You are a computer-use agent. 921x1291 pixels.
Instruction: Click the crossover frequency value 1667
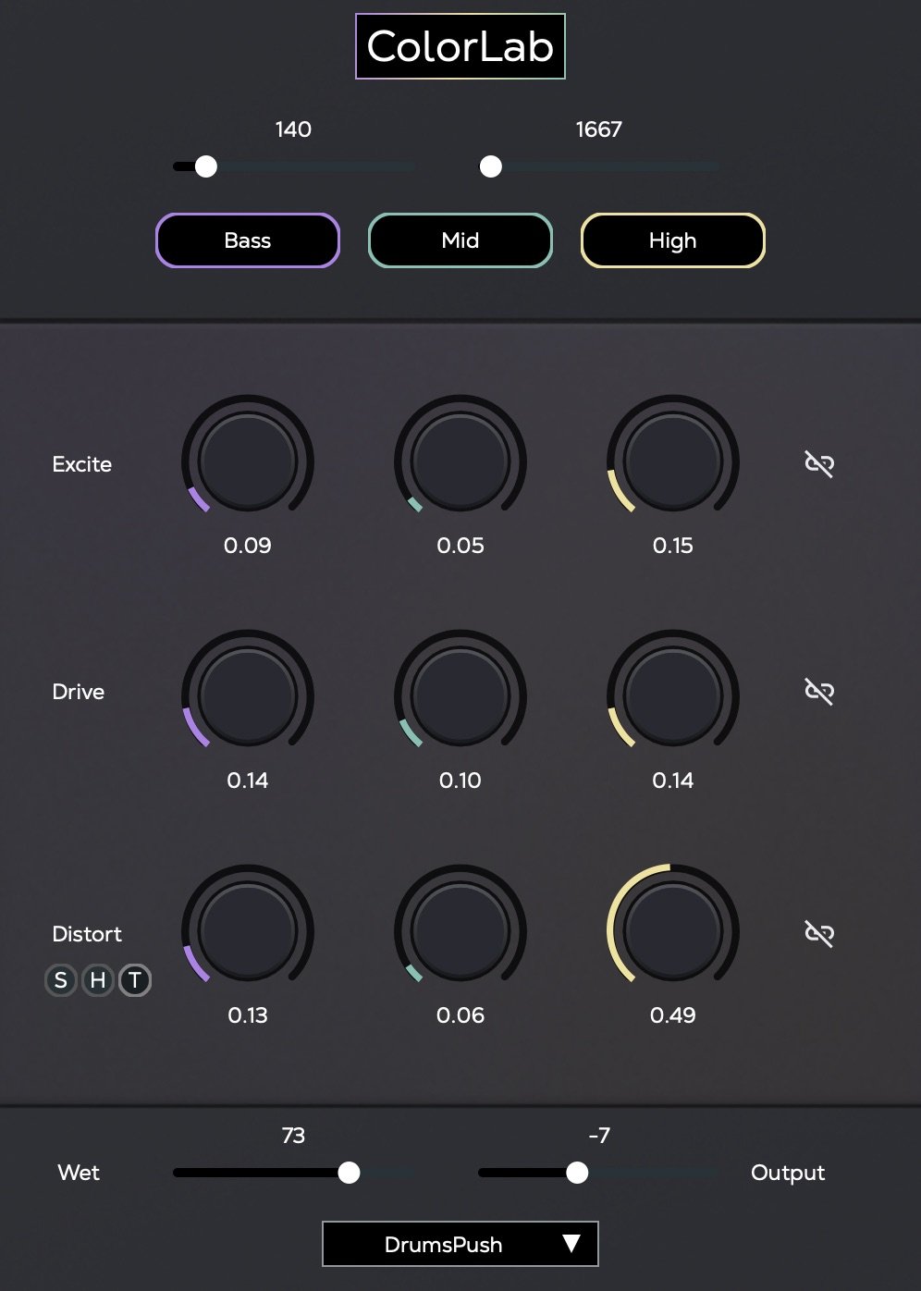tap(599, 129)
